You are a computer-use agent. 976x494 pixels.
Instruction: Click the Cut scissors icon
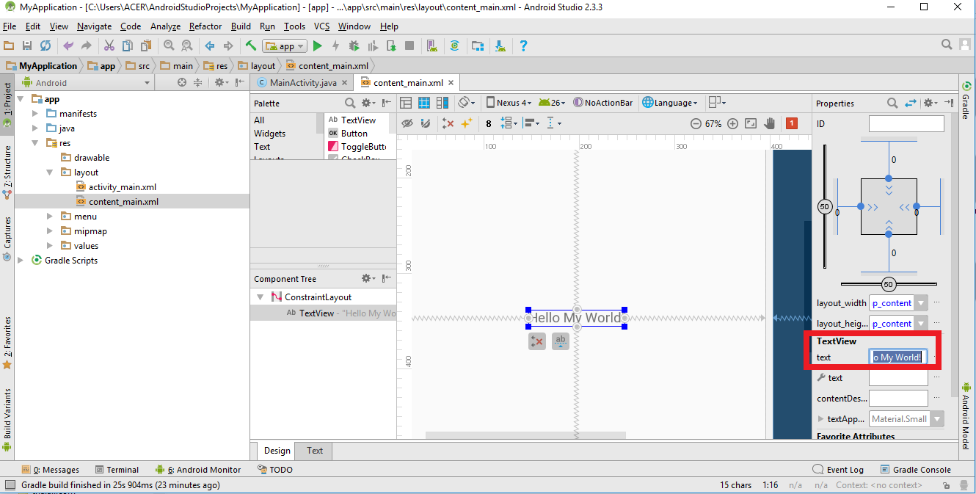tap(109, 46)
